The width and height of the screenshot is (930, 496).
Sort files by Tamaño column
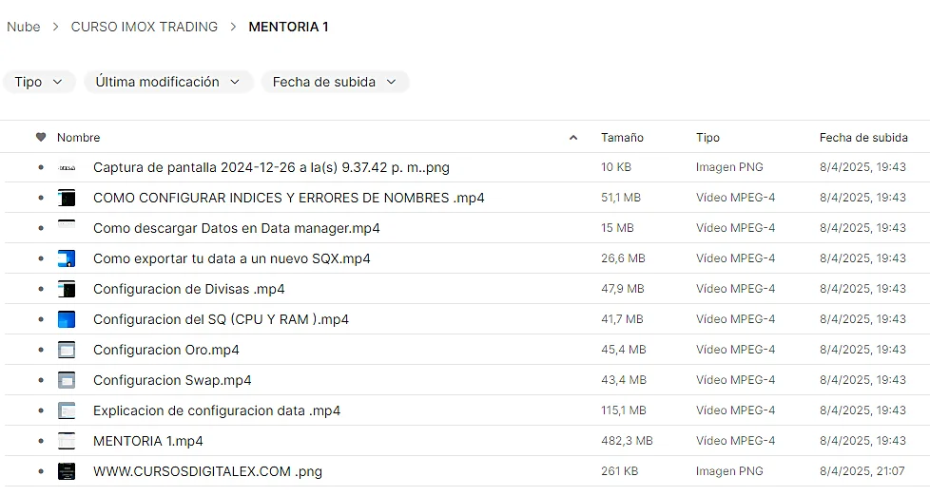tap(622, 138)
